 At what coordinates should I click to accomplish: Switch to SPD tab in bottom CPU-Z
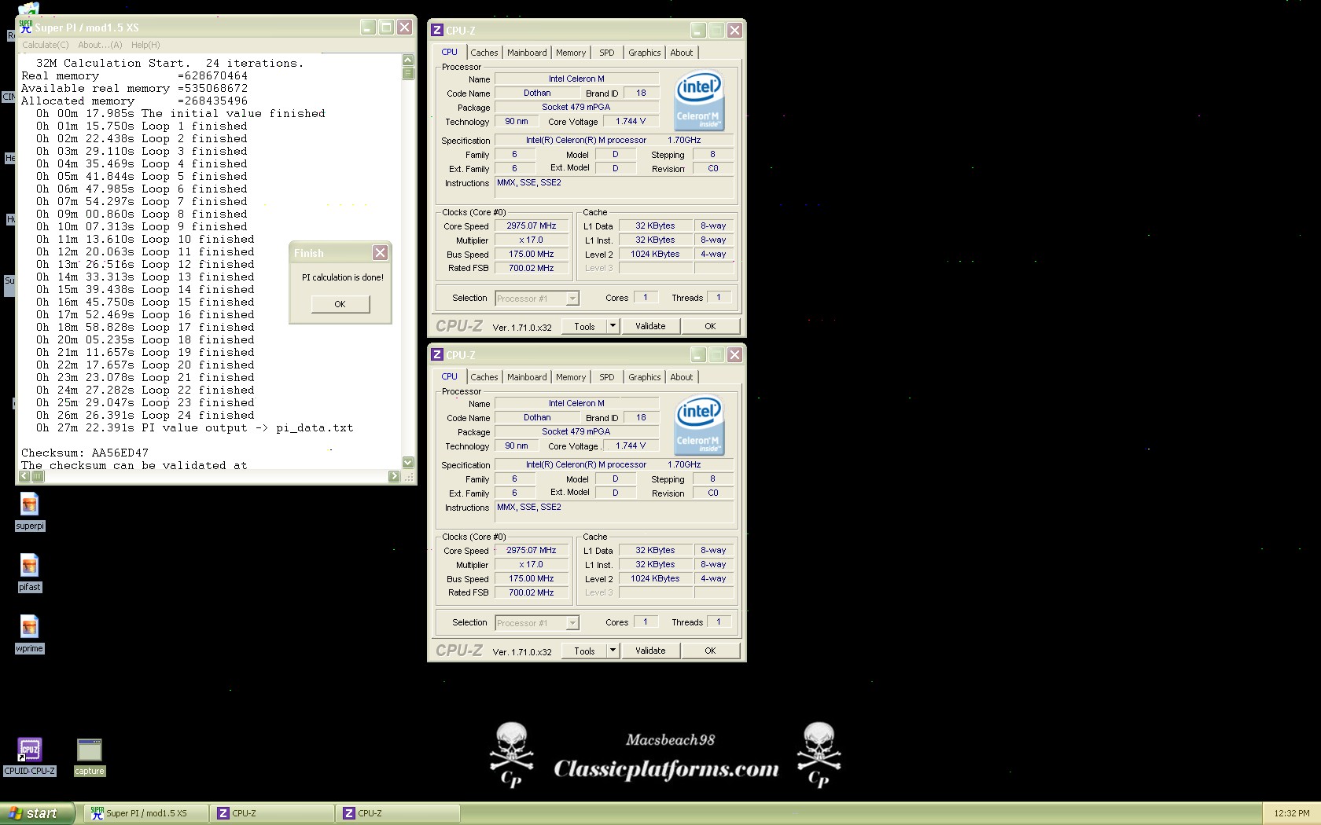coord(607,377)
